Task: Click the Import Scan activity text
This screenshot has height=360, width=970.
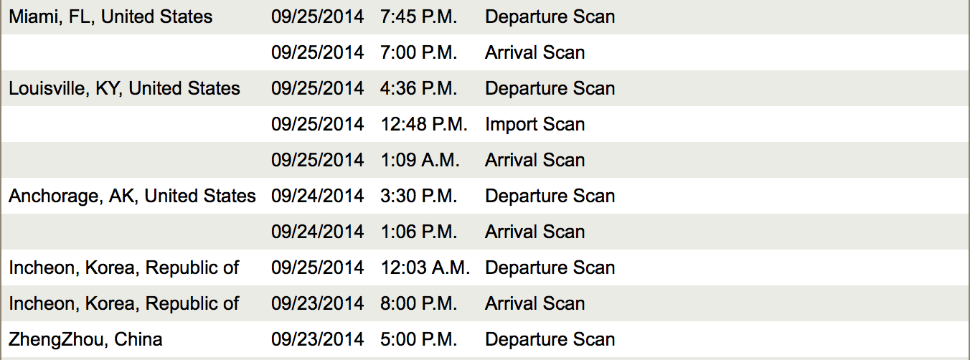Action: pyautogui.click(x=535, y=124)
